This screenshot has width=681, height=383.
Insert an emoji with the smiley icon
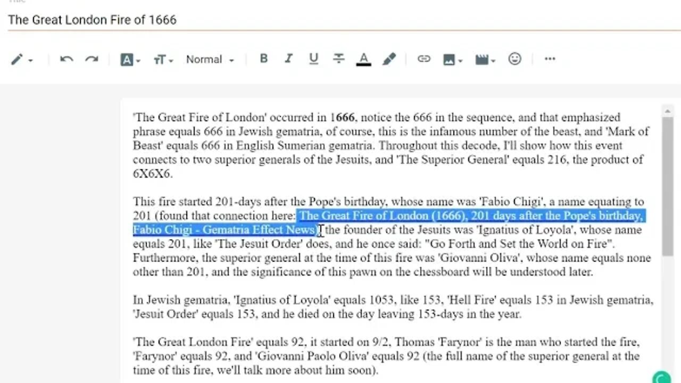click(x=514, y=59)
